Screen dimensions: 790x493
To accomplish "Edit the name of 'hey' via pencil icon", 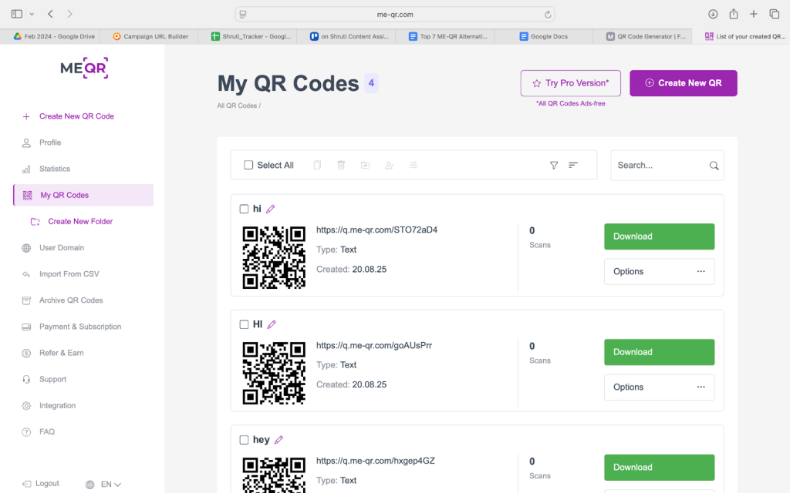I will 279,440.
